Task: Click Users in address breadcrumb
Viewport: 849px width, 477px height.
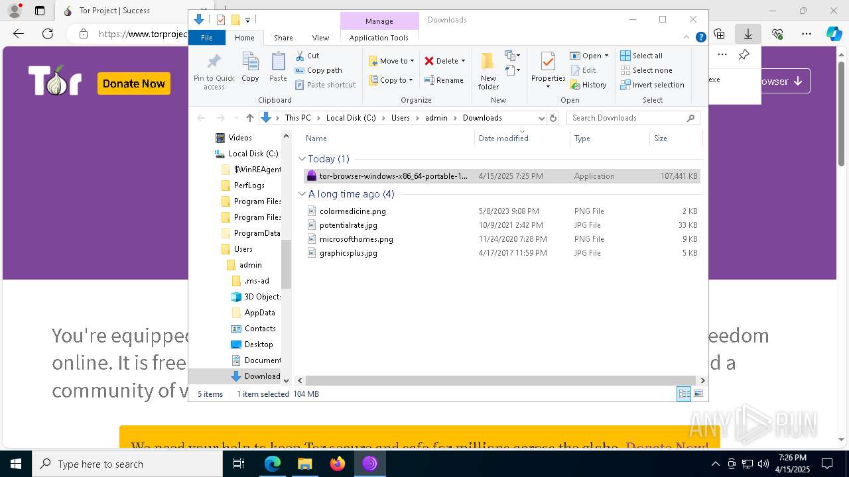Action: tap(400, 118)
